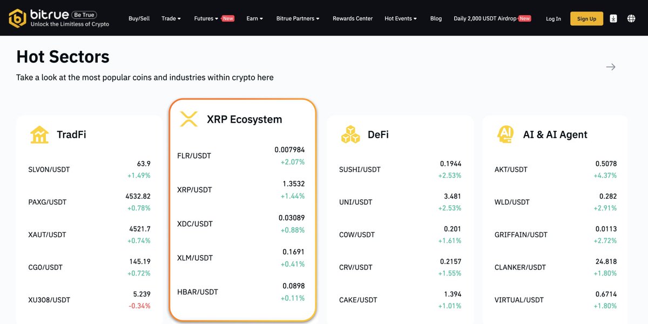Open the app download icon

613,18
